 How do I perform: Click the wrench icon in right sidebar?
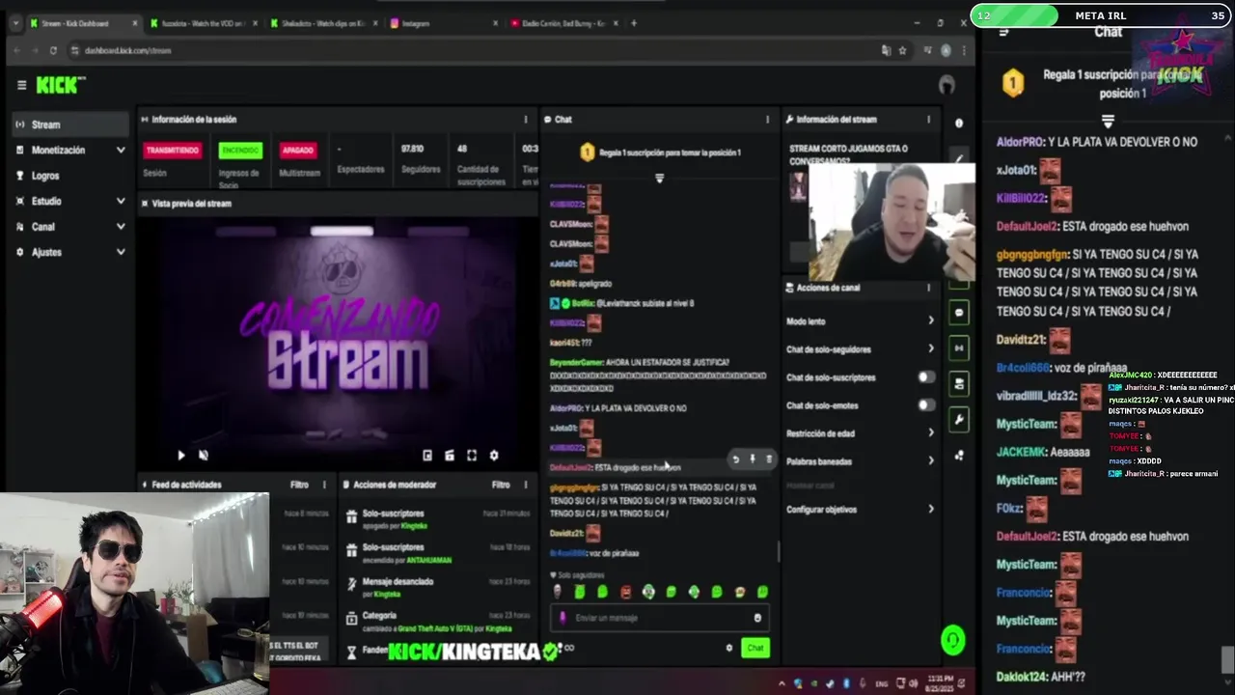point(959,420)
